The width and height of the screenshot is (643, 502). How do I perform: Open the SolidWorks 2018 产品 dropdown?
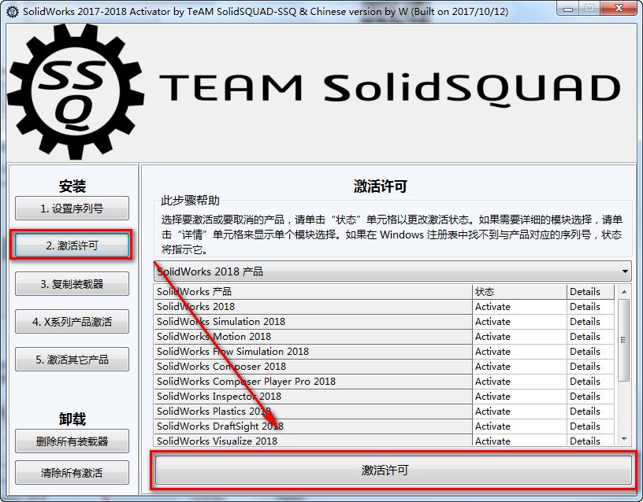386,271
